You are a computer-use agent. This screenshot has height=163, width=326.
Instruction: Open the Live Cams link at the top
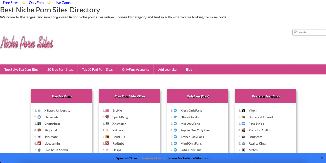point(62,3)
